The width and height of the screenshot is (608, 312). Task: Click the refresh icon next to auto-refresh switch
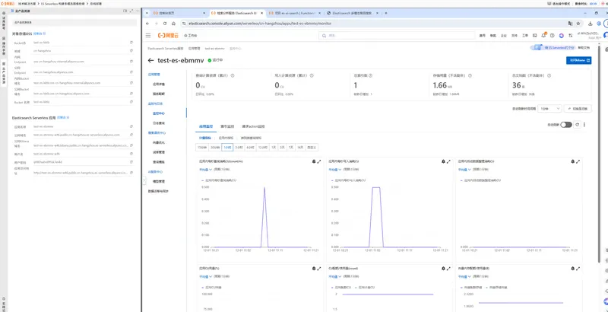pyautogui.click(x=577, y=125)
